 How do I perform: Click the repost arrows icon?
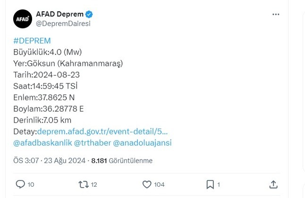point(83,184)
